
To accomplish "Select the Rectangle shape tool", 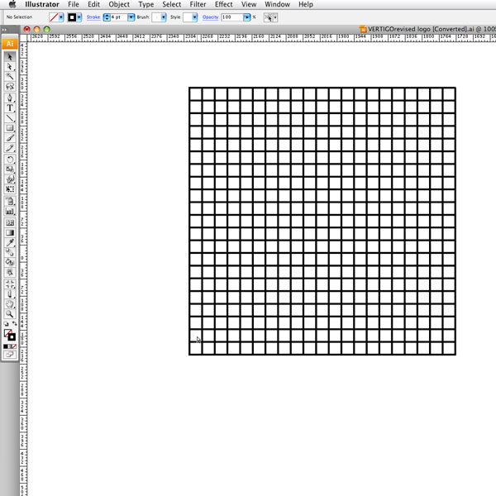I will point(10,128).
